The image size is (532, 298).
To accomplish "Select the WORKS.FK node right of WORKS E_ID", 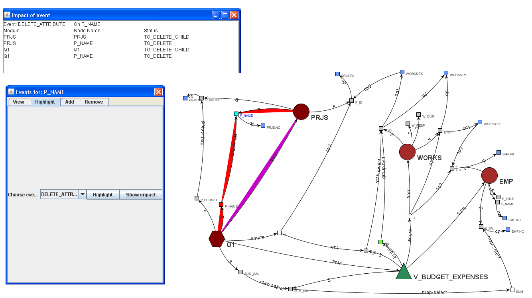I will [480, 122].
